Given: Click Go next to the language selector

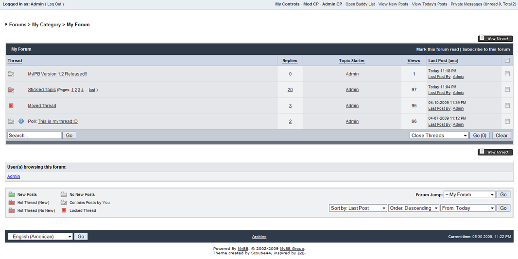Looking at the screenshot, I should coord(81,237).
